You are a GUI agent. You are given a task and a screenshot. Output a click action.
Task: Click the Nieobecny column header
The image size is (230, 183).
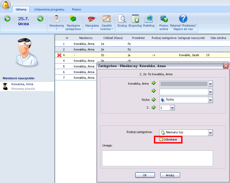[86, 38]
